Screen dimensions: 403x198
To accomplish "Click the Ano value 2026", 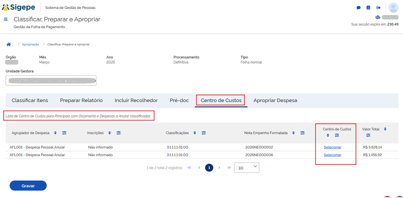I will 111,62.
